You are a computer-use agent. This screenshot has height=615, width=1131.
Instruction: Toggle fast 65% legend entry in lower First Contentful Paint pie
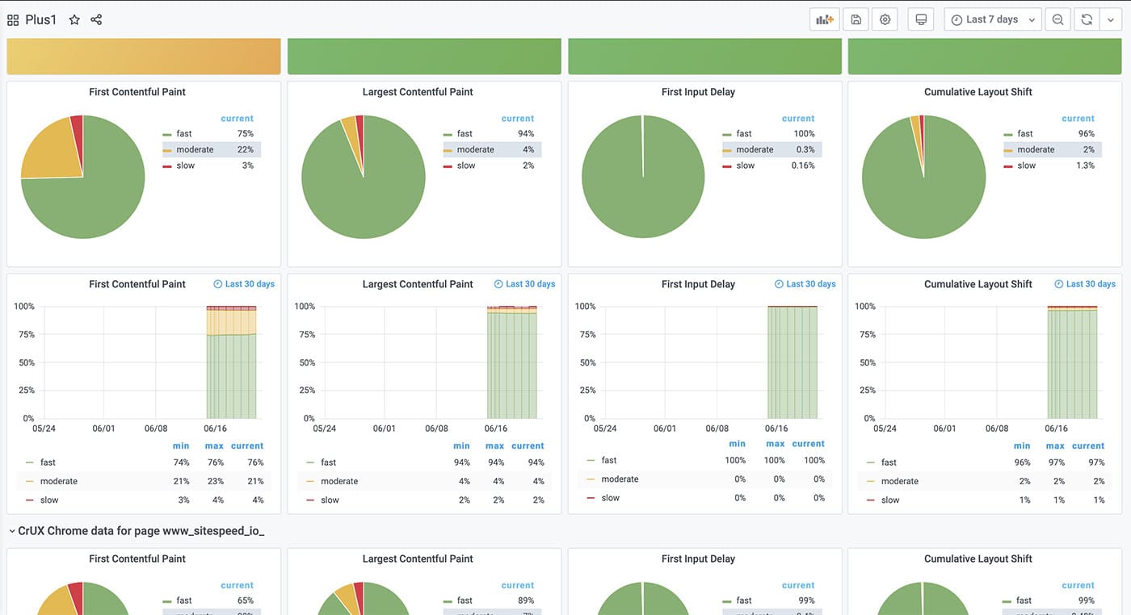point(184,600)
